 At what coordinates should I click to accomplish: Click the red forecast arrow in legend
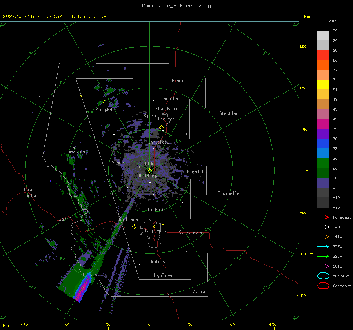pos(323,217)
